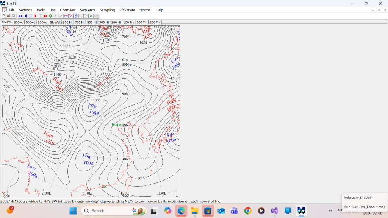
Task: Show hidden system tray icons chevron
Action: click(330, 211)
